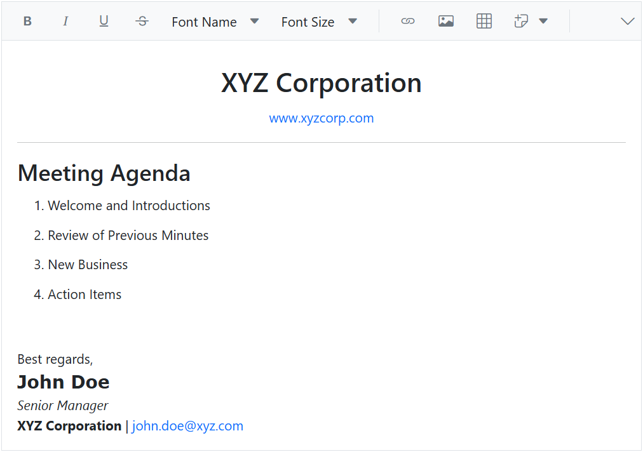Open the note tool's dropdown arrow
Image resolution: width=643 pixels, height=452 pixels.
(543, 21)
